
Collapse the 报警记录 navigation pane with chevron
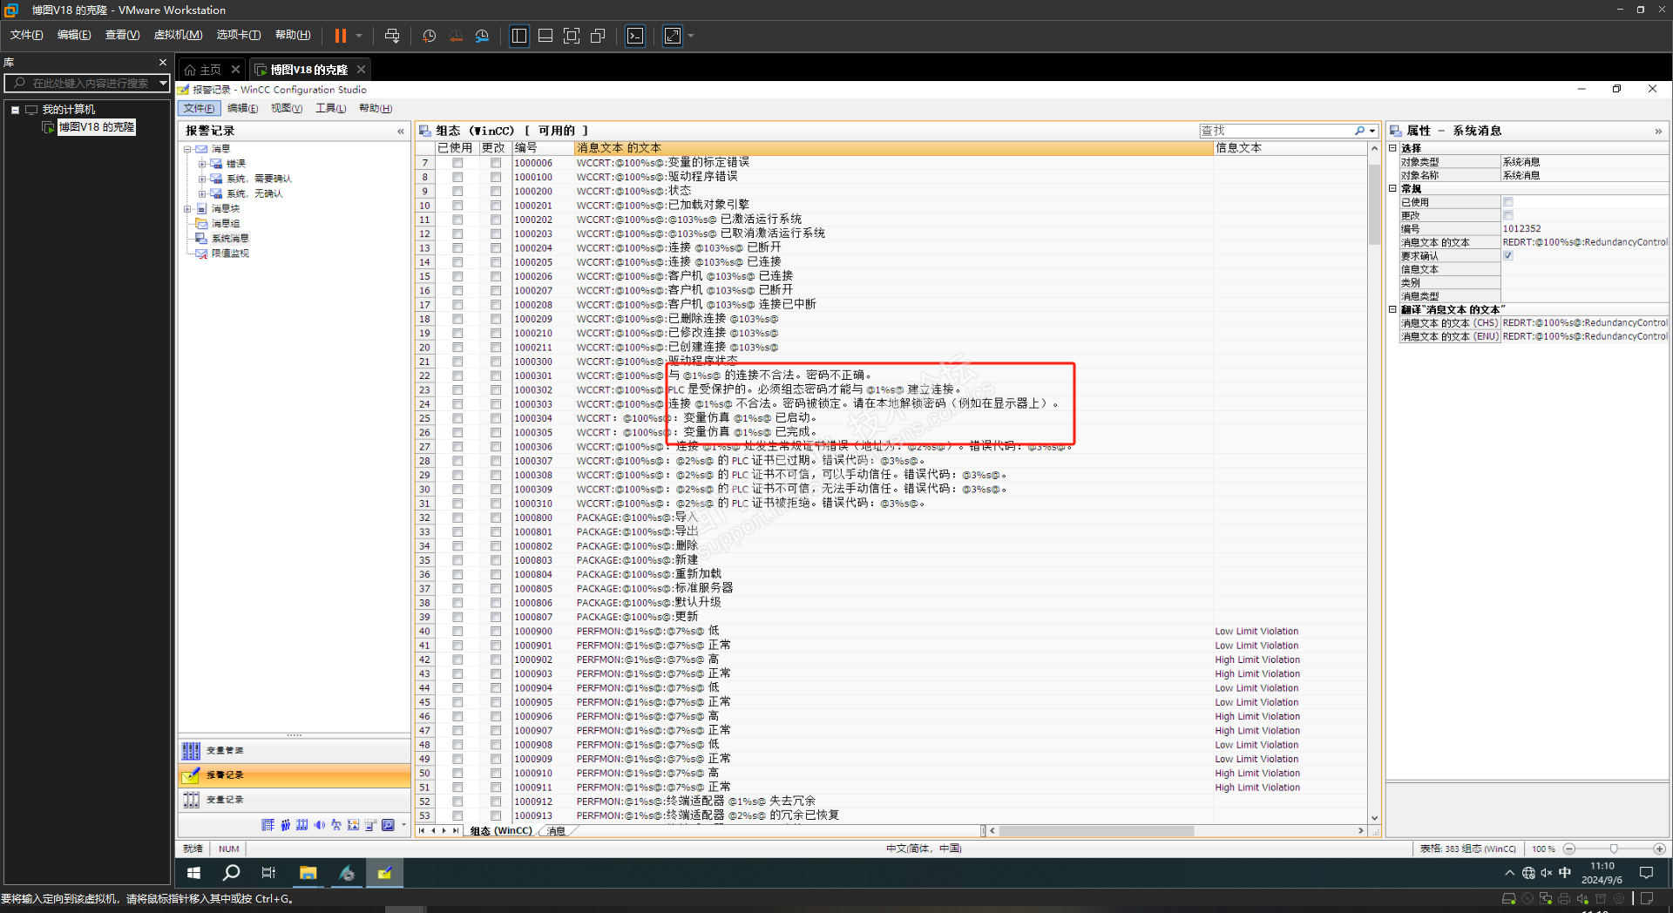(401, 131)
